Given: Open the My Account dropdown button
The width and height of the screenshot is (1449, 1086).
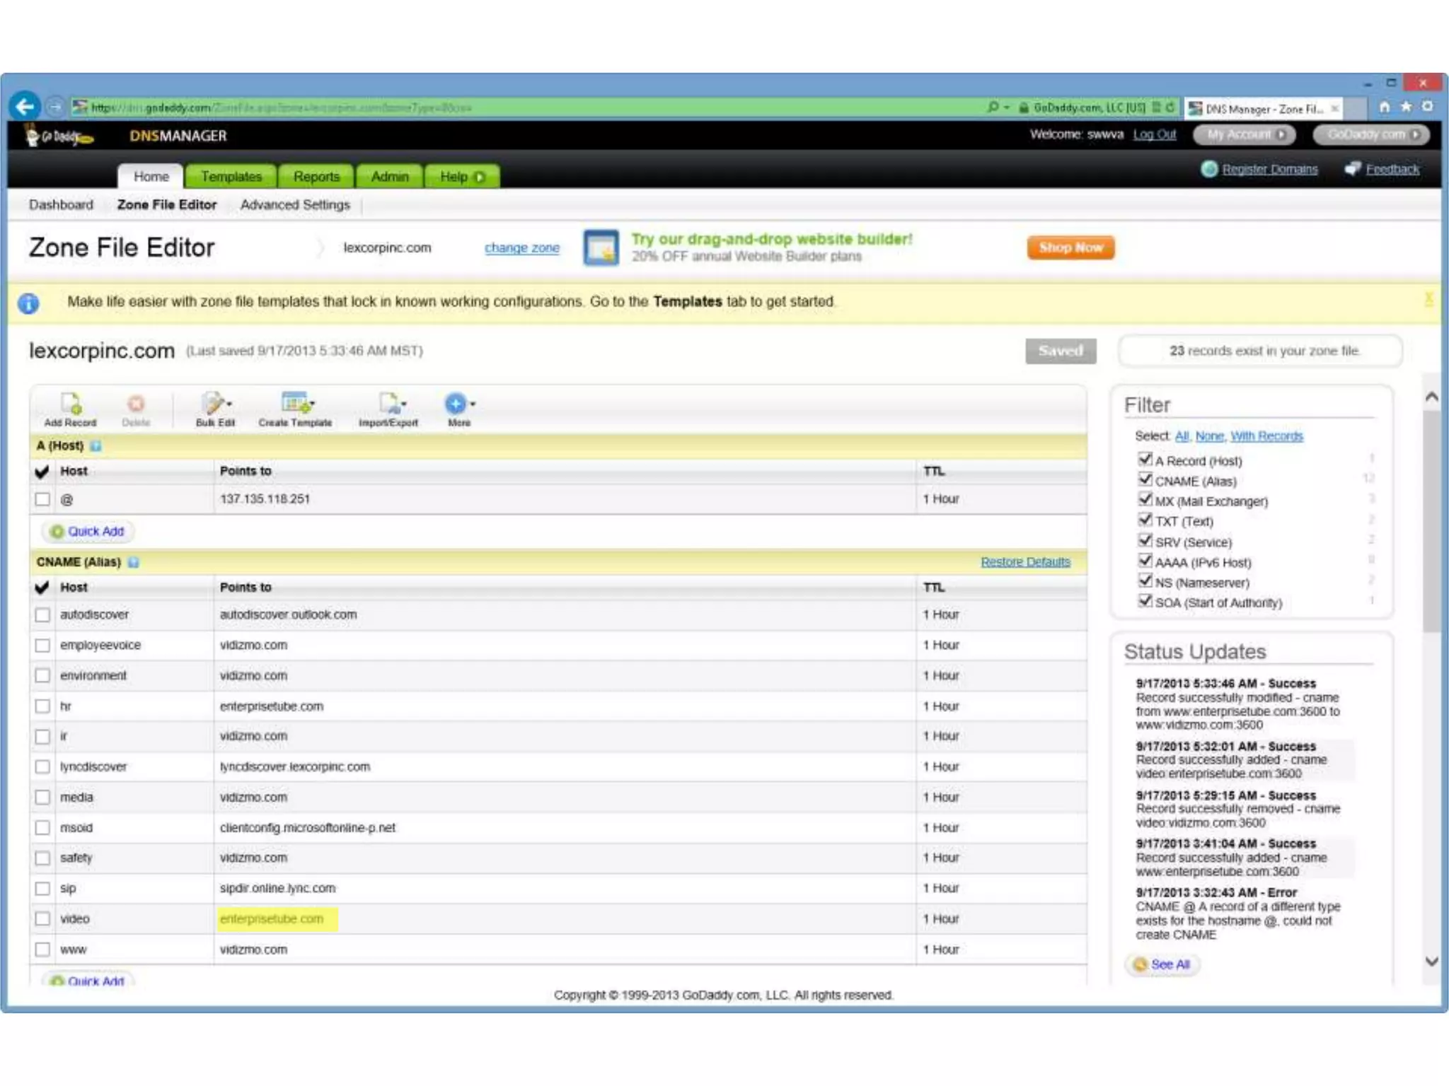Looking at the screenshot, I should tap(1244, 135).
